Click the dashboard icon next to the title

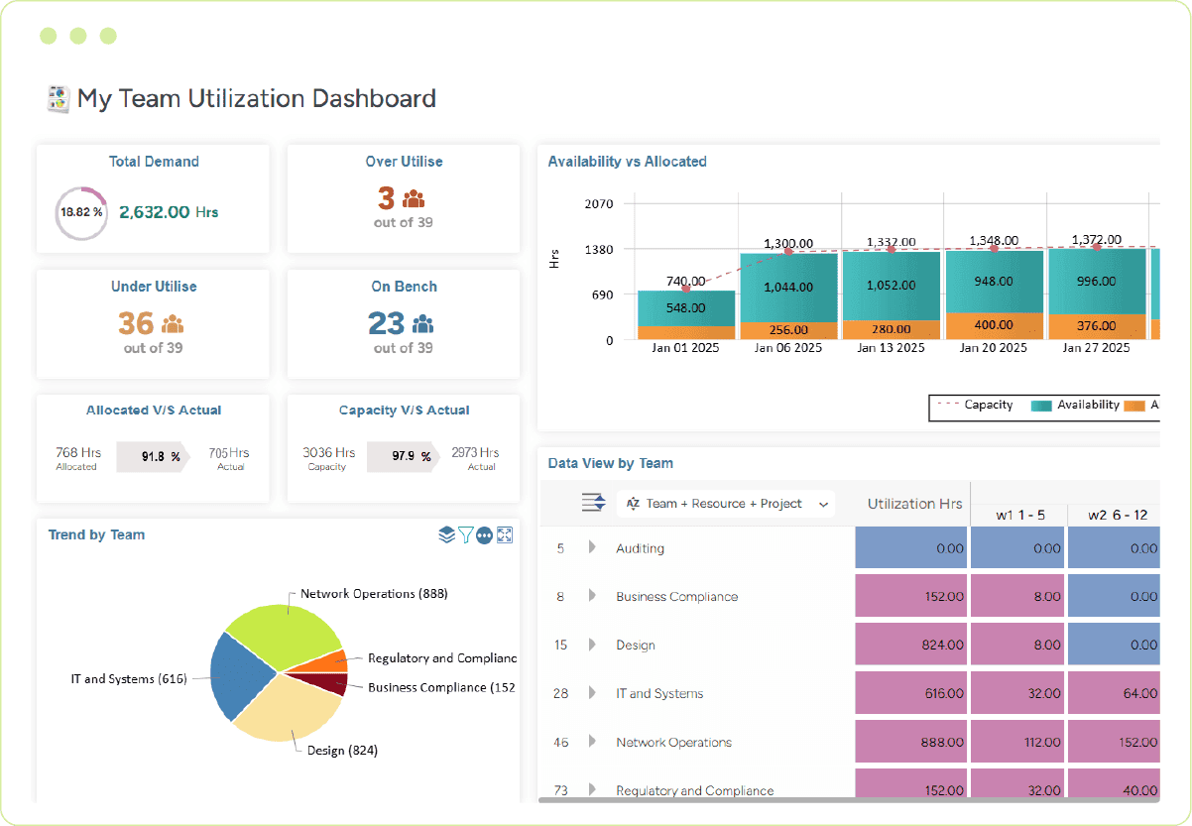coord(57,98)
